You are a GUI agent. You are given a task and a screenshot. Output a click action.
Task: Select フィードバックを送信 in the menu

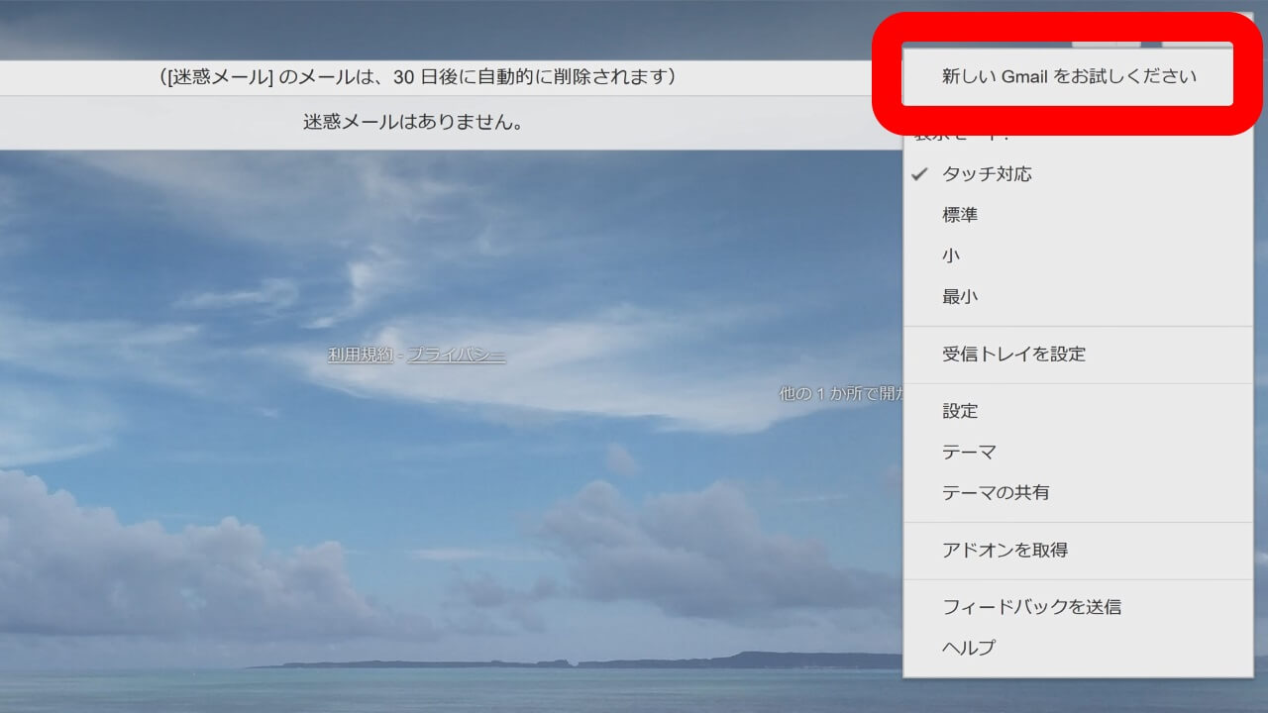(x=1031, y=607)
